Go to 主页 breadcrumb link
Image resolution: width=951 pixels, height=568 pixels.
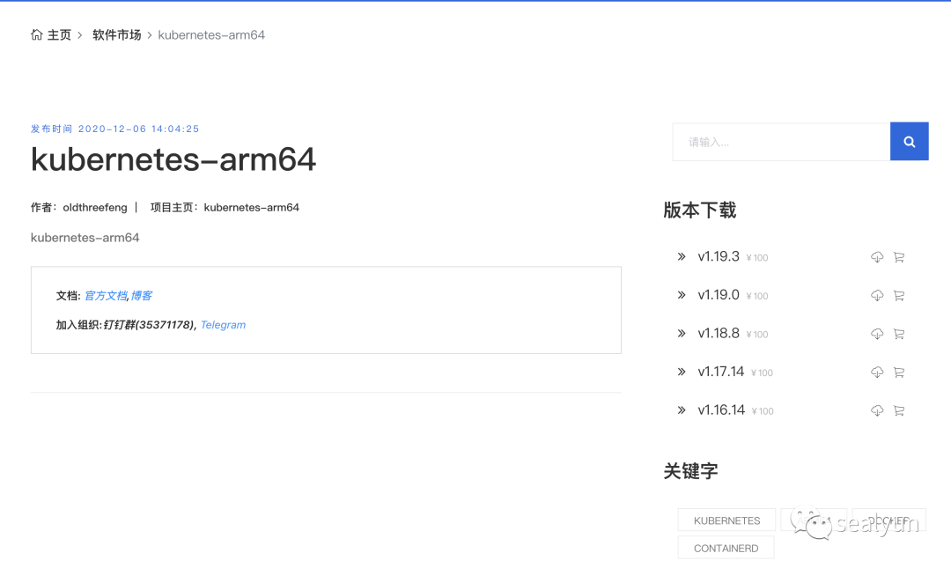click(x=60, y=35)
